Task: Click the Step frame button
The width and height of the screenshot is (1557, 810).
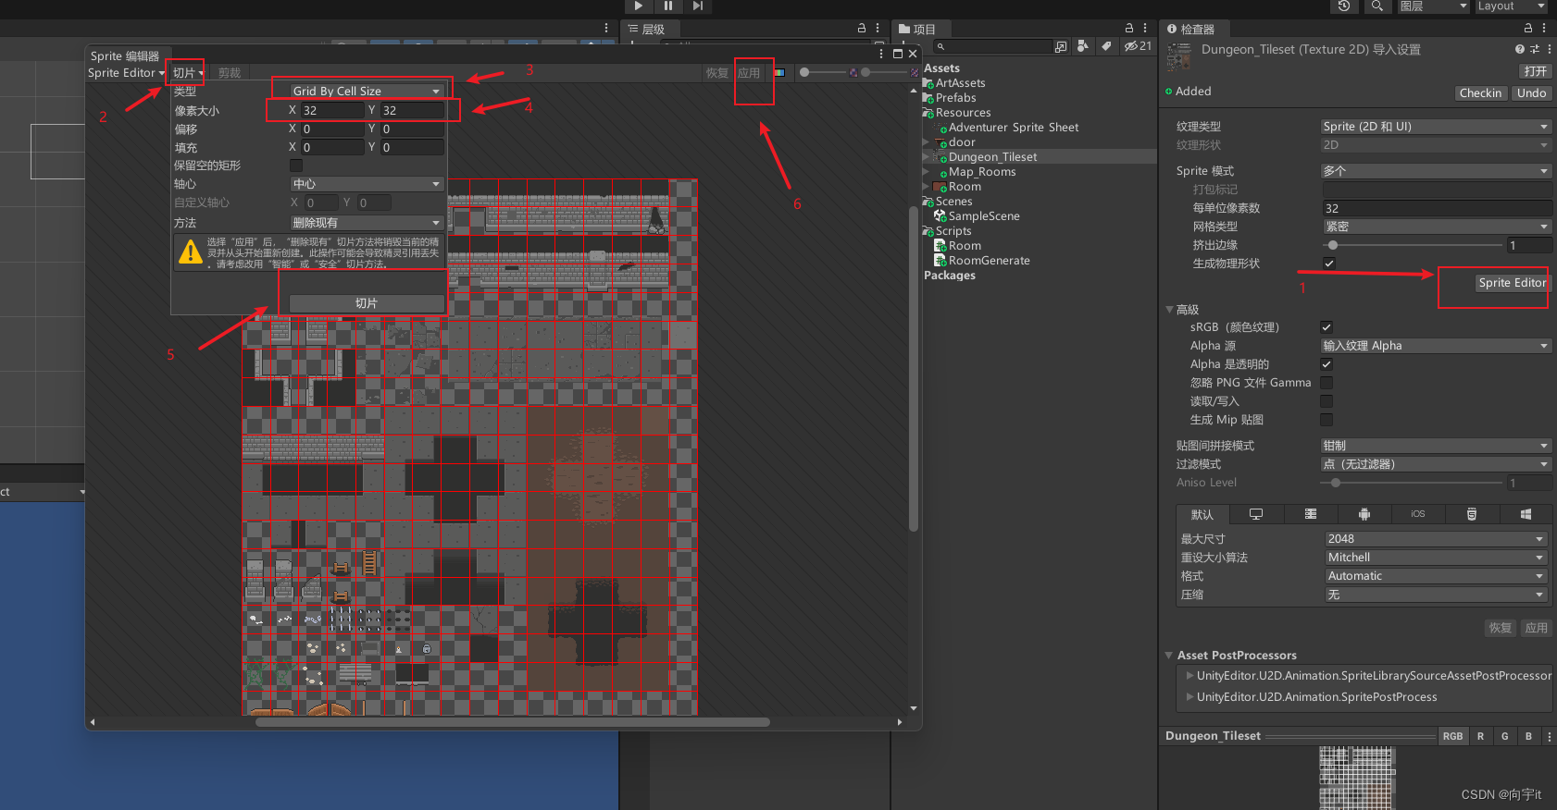Action: 698,6
